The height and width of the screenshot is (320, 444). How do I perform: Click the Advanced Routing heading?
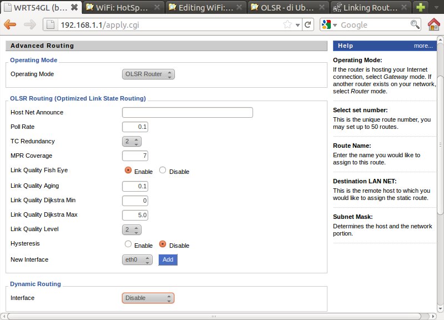click(42, 46)
